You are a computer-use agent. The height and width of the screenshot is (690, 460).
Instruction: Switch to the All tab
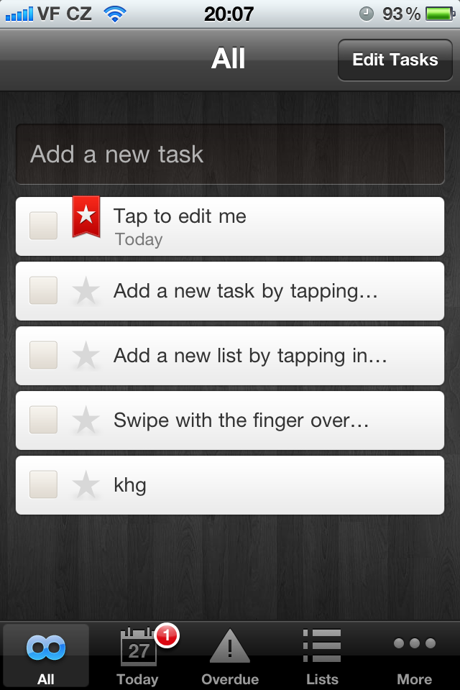[46, 656]
